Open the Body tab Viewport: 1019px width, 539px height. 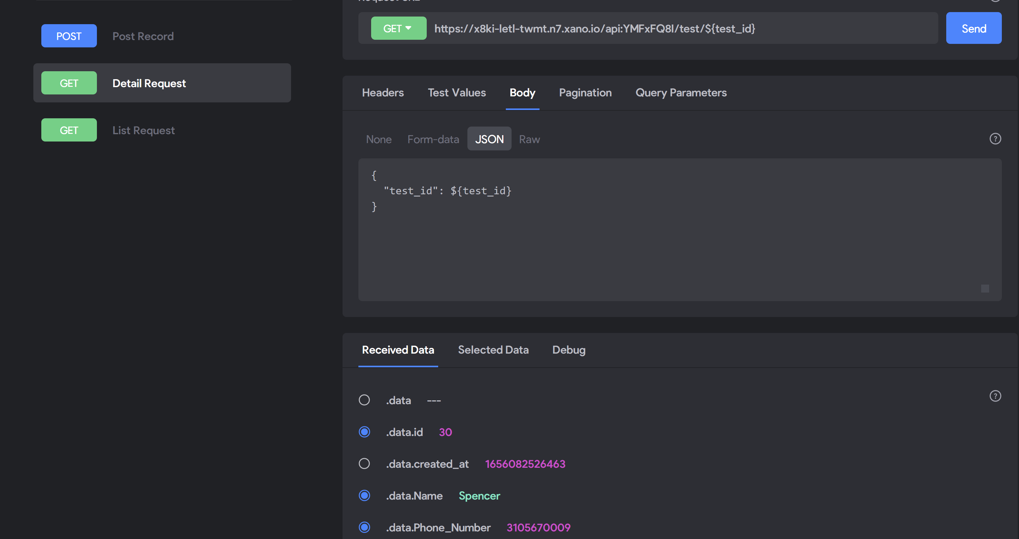522,93
